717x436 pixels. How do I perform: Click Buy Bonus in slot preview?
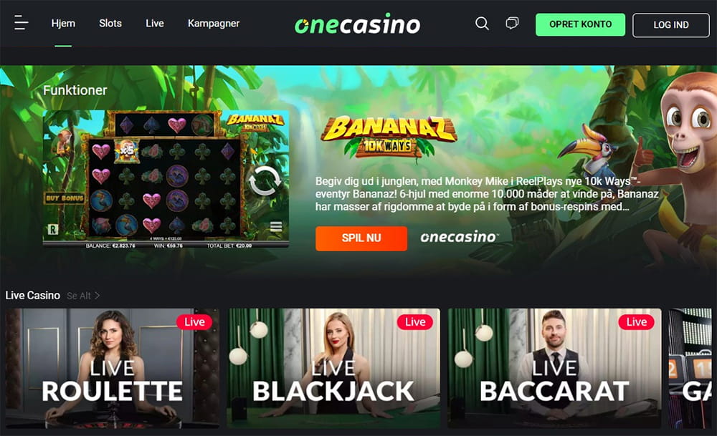click(65, 198)
